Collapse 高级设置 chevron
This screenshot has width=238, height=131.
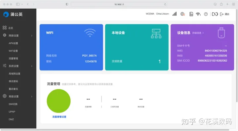pos(32,96)
